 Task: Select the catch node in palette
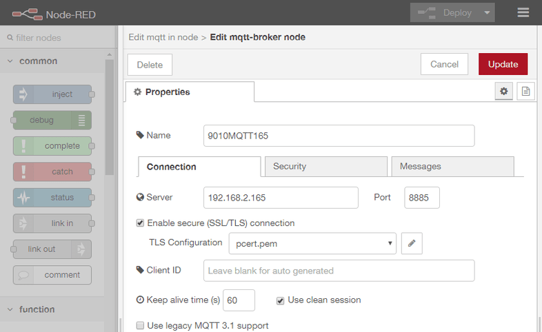pyautogui.click(x=52, y=172)
